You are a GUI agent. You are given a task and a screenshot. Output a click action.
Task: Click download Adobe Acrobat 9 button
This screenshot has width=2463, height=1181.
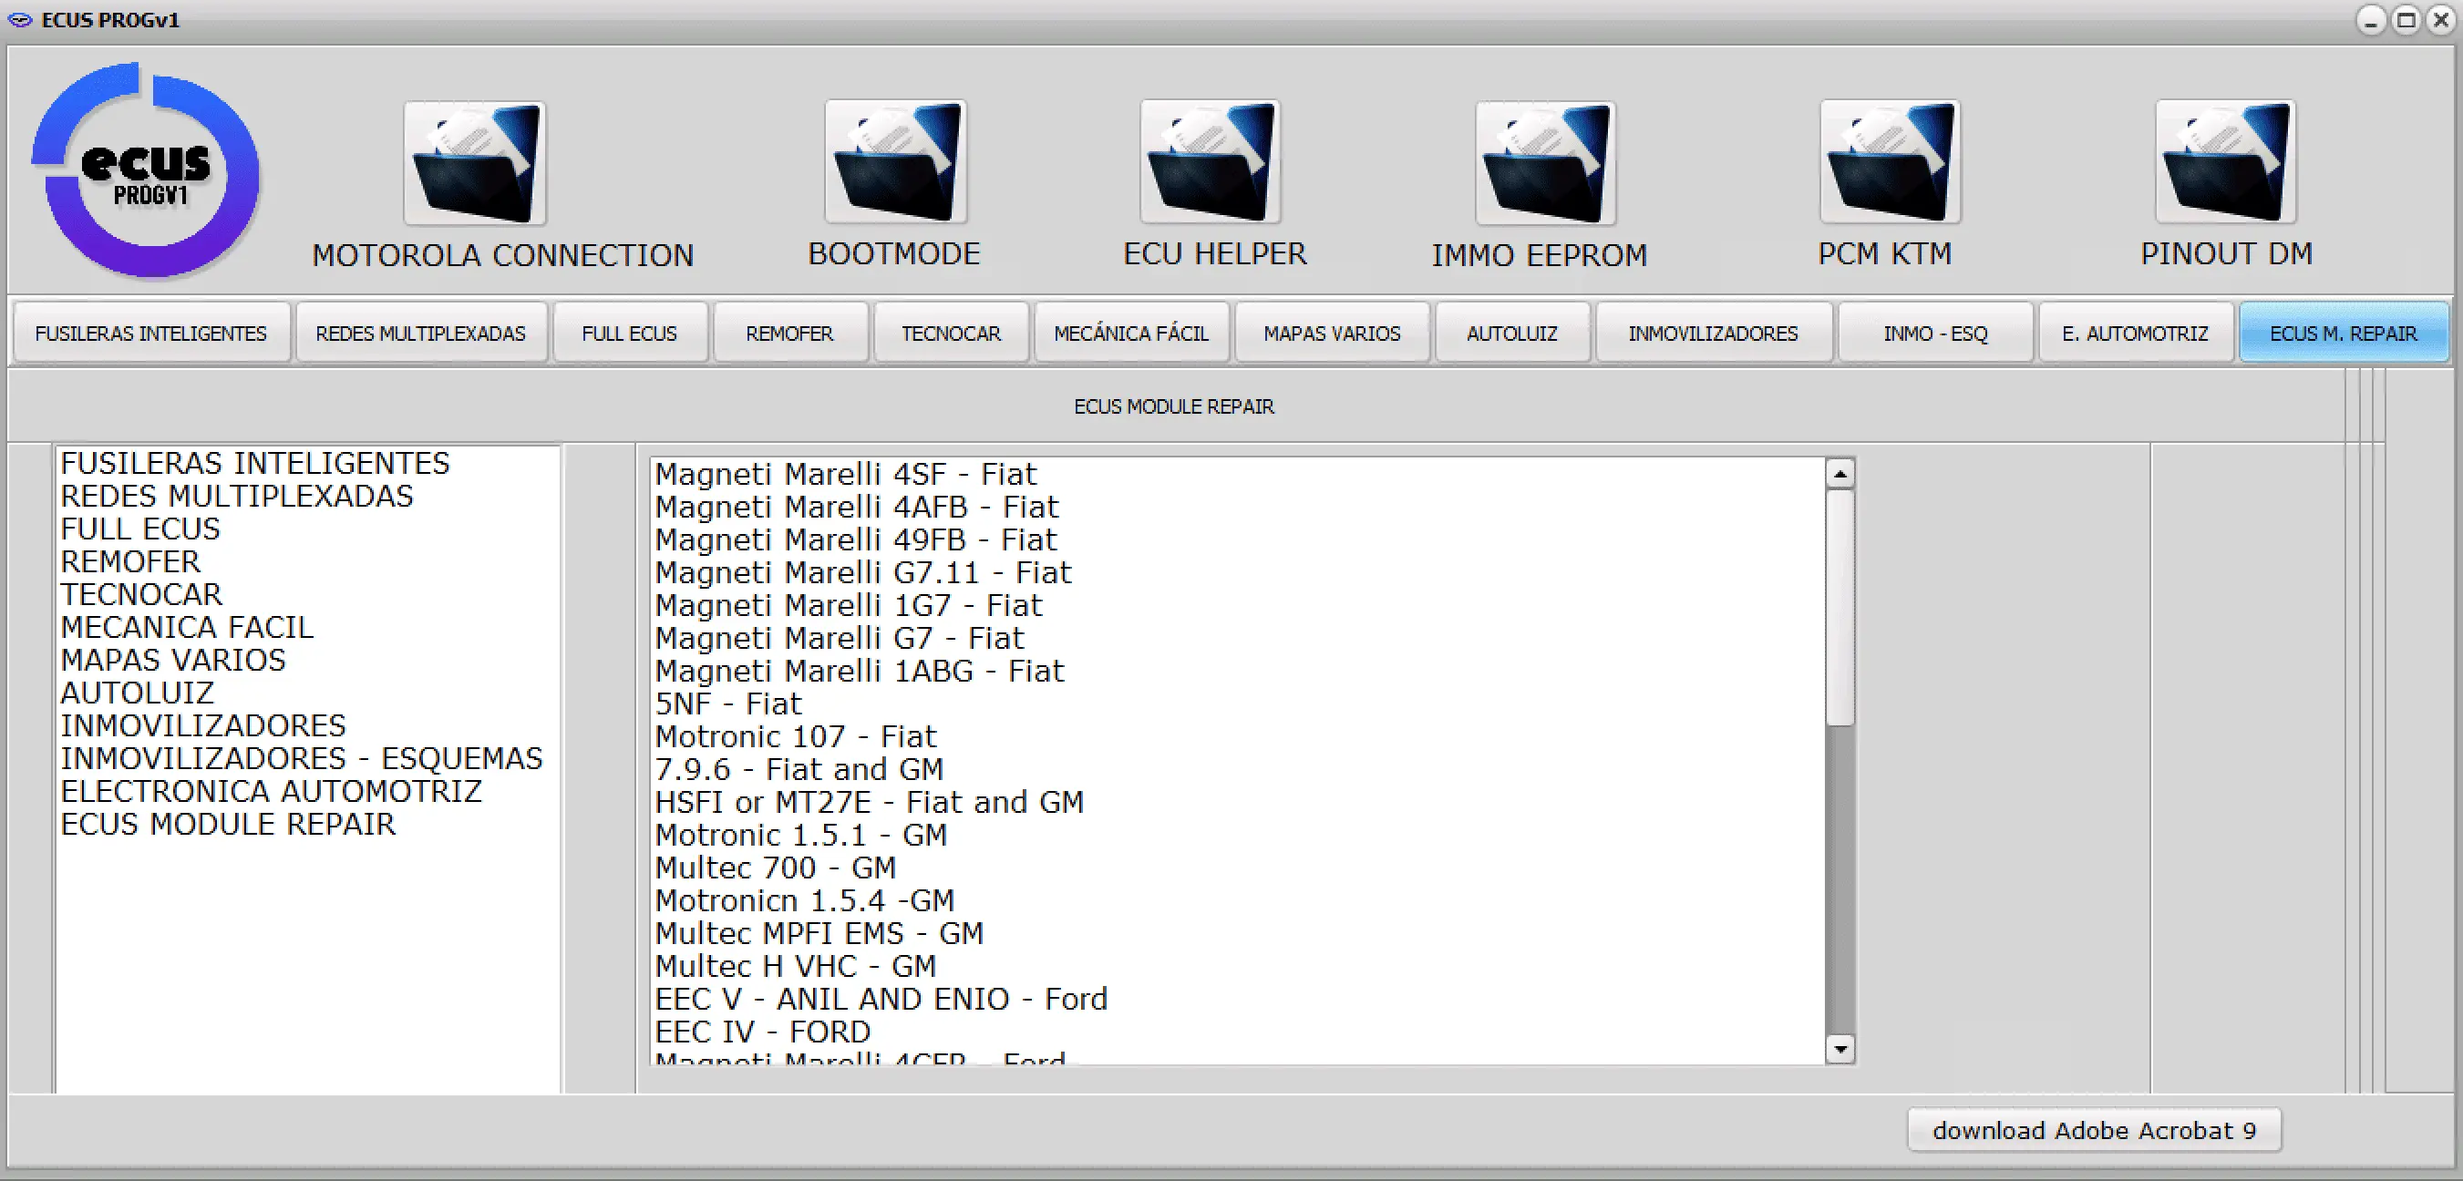click(2094, 1130)
